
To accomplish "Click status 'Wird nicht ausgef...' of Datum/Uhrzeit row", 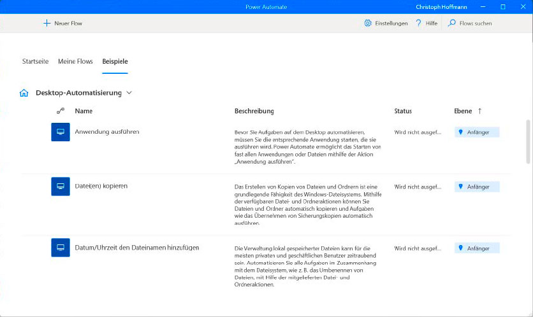I will [x=418, y=248].
